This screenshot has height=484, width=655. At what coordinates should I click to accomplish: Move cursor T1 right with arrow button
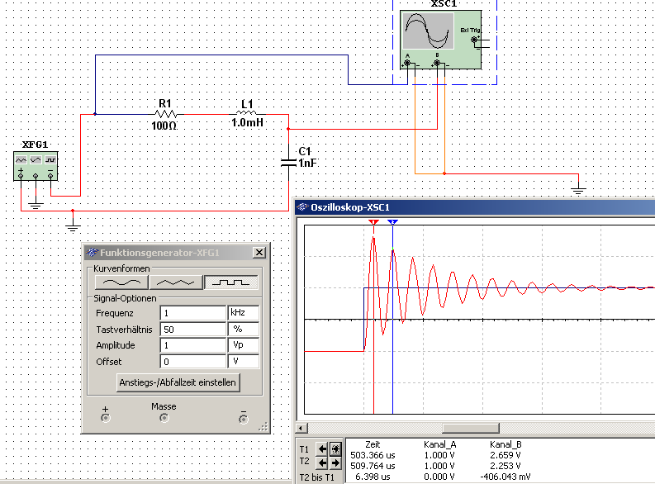click(335, 448)
